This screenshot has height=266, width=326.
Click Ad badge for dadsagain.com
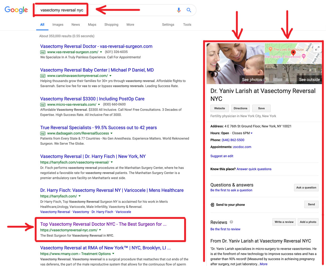(x=43, y=133)
